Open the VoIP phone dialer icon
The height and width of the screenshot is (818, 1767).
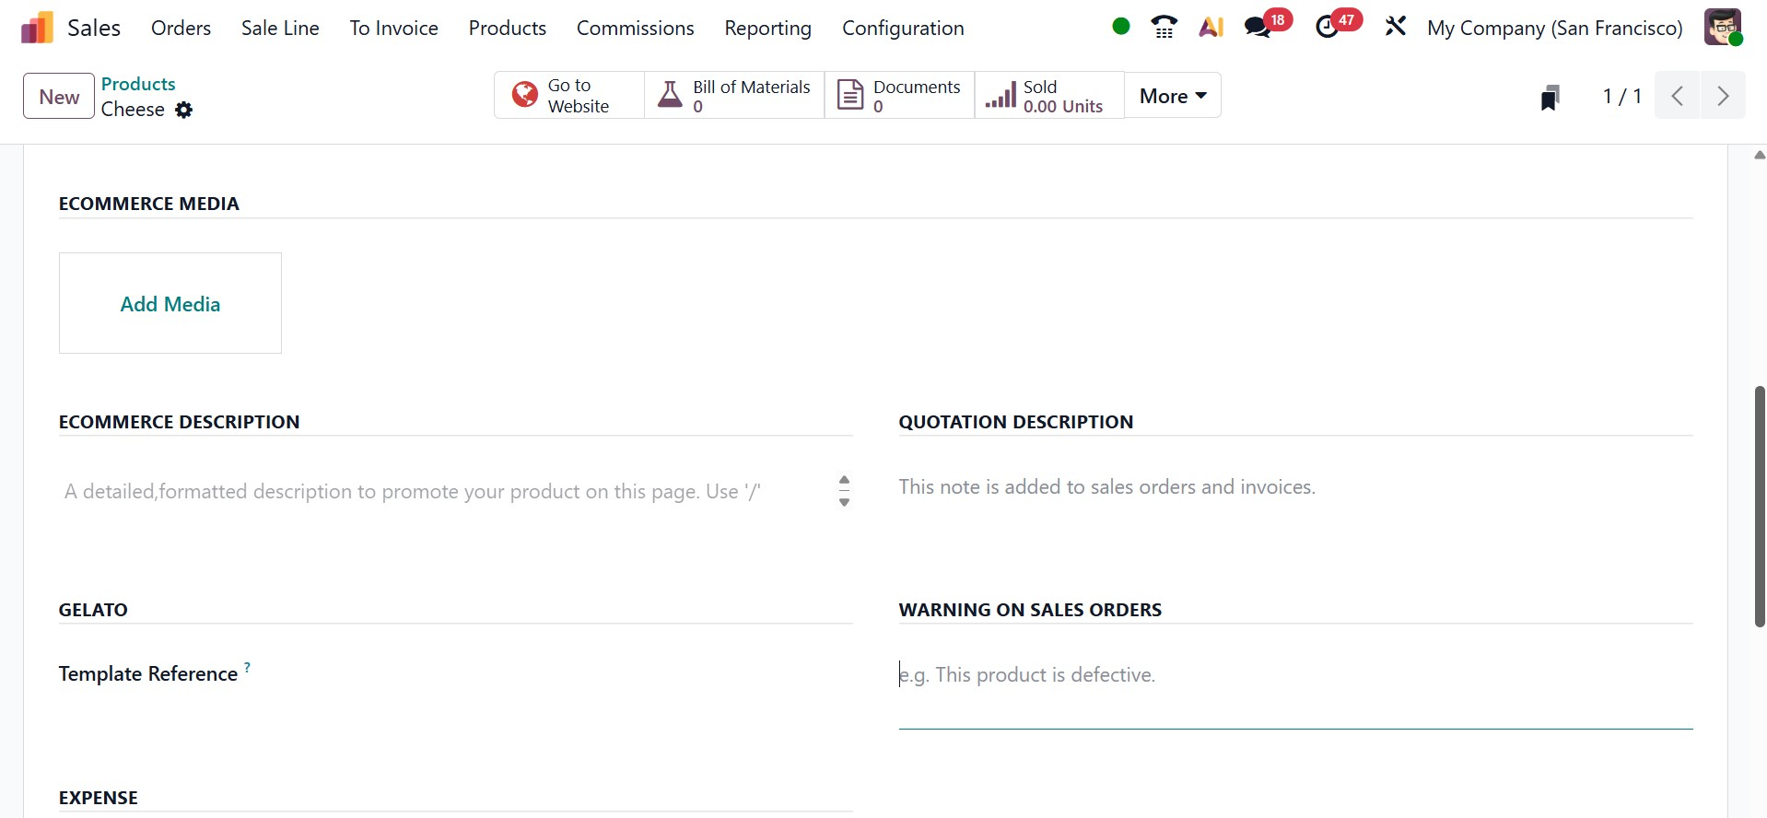pos(1164,28)
